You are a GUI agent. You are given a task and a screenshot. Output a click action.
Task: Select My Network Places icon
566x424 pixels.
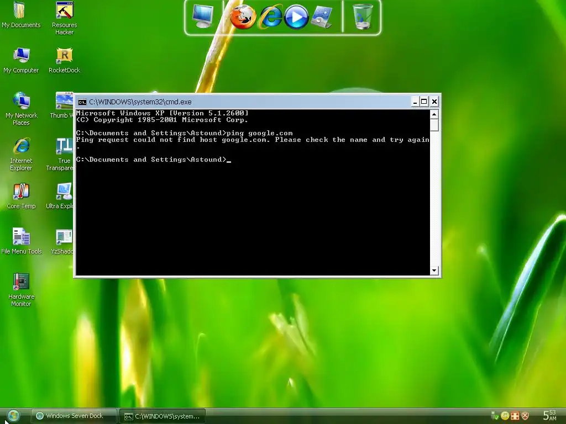point(21,109)
